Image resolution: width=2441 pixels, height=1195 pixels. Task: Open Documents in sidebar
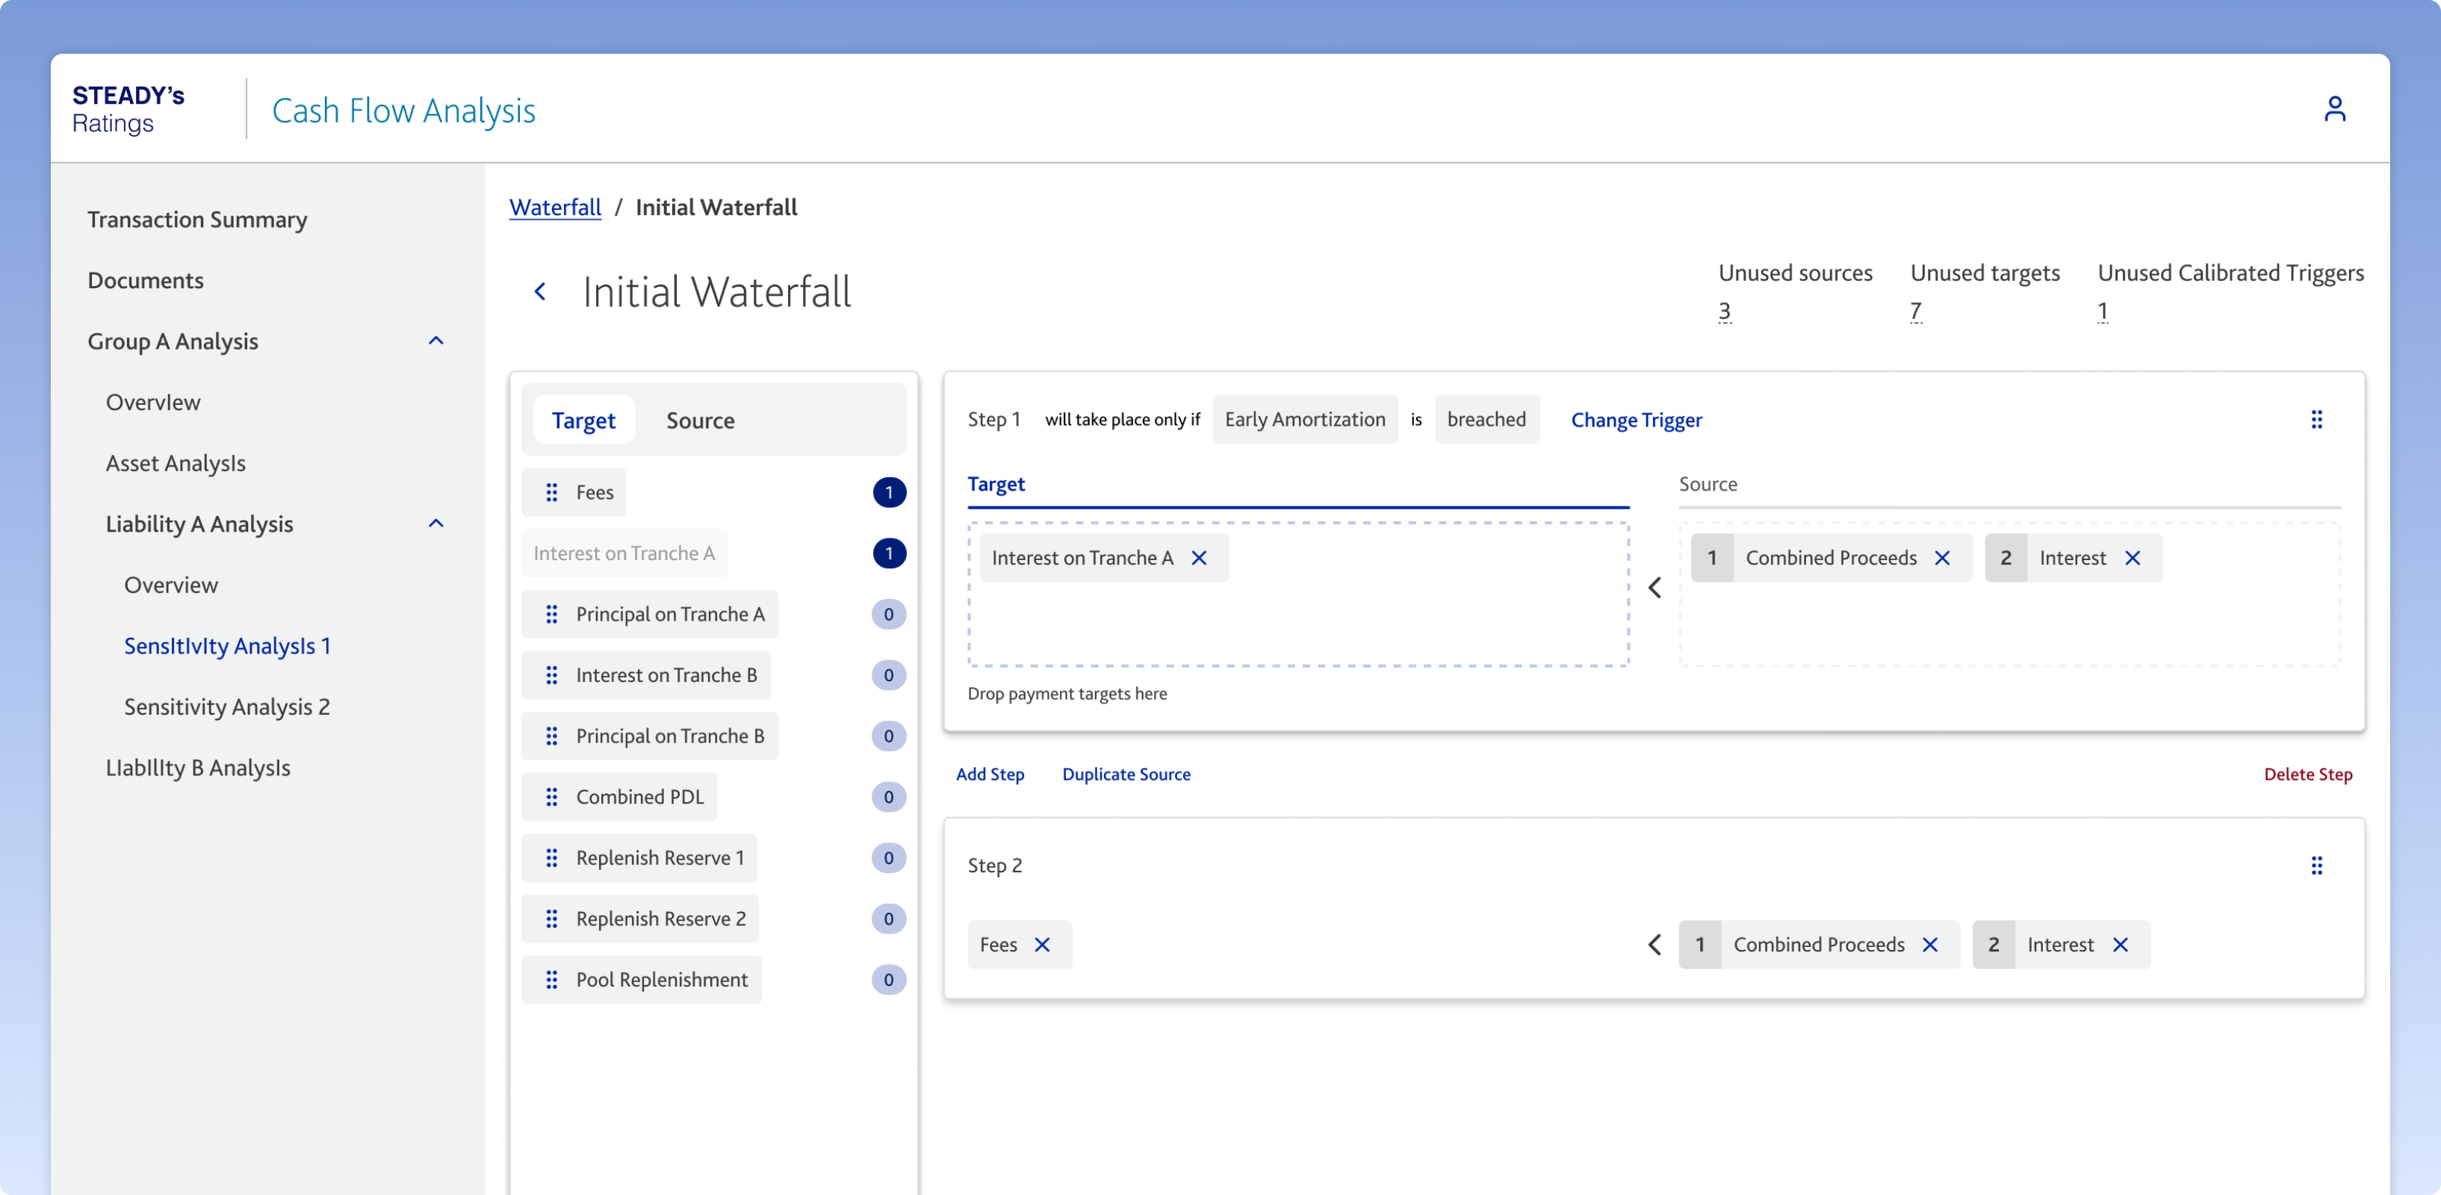145,281
